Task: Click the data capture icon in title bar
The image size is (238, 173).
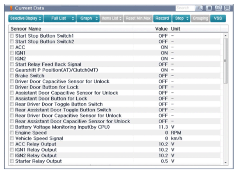Action: (218, 8)
